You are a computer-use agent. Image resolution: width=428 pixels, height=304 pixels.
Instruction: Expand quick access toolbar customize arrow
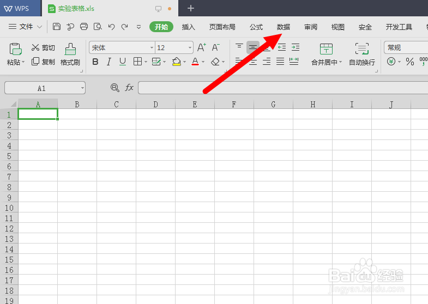[138, 27]
